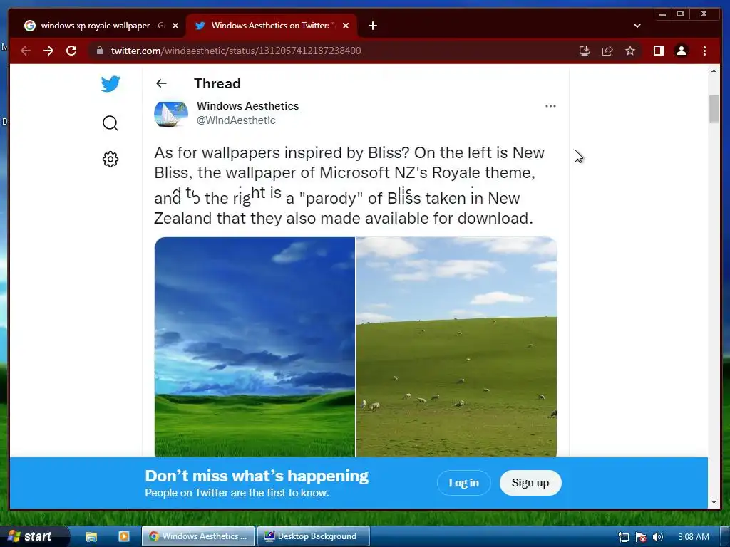The image size is (730, 547).
Task: Click the Thread heading text
Action: (x=217, y=84)
